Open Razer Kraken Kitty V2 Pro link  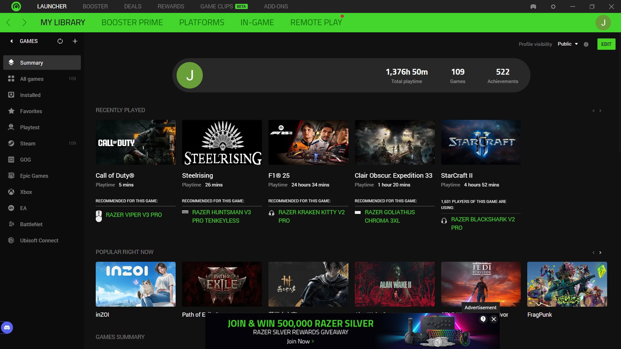pyautogui.click(x=311, y=217)
